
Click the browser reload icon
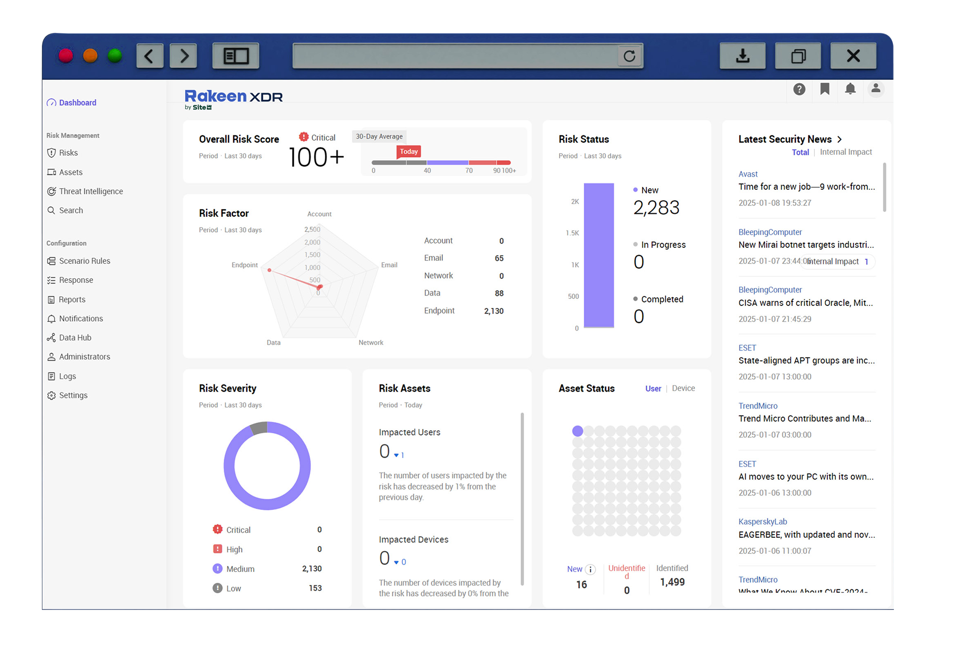pyautogui.click(x=629, y=56)
